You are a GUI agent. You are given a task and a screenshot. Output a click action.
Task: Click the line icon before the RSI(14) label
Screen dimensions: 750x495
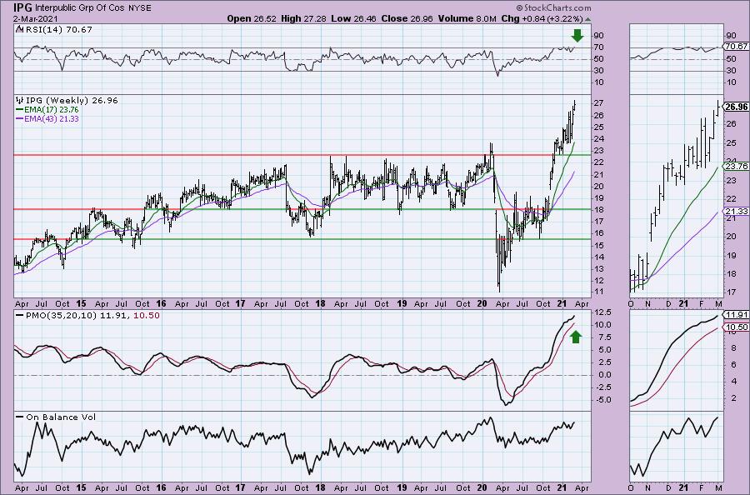click(x=18, y=29)
